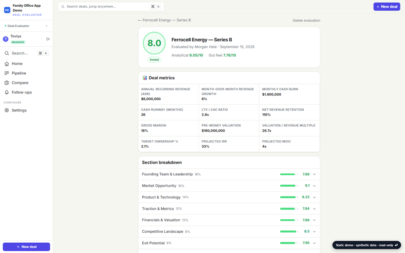Click Delete evaluation link
This screenshot has height=253, width=405.
point(306,20)
